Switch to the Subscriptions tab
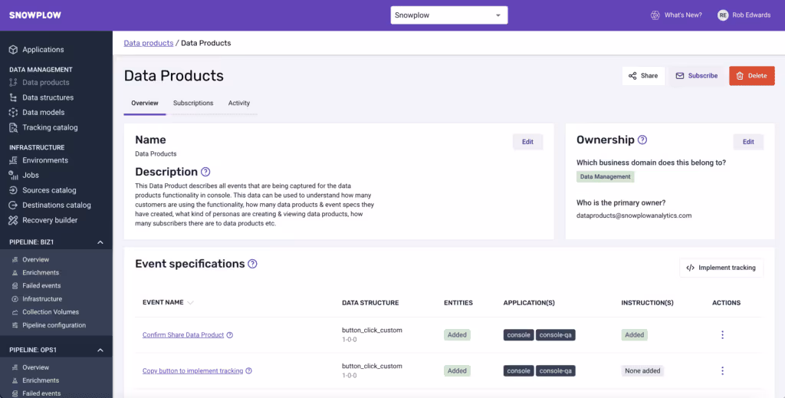The height and width of the screenshot is (398, 785). [x=193, y=103]
